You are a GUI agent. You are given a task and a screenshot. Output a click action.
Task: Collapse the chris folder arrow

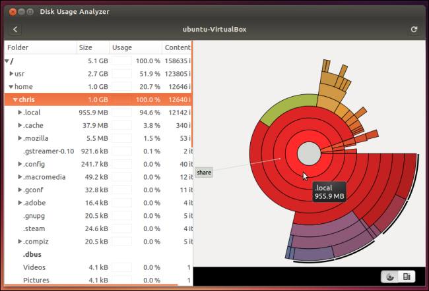[x=16, y=100]
